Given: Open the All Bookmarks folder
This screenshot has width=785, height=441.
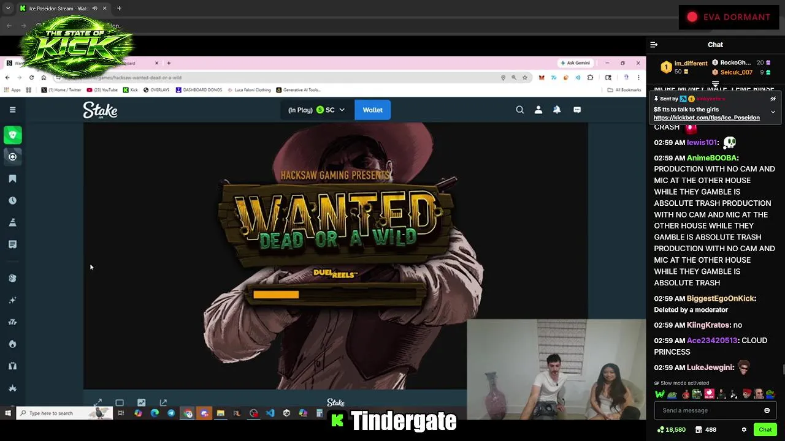Looking at the screenshot, I should click(624, 90).
